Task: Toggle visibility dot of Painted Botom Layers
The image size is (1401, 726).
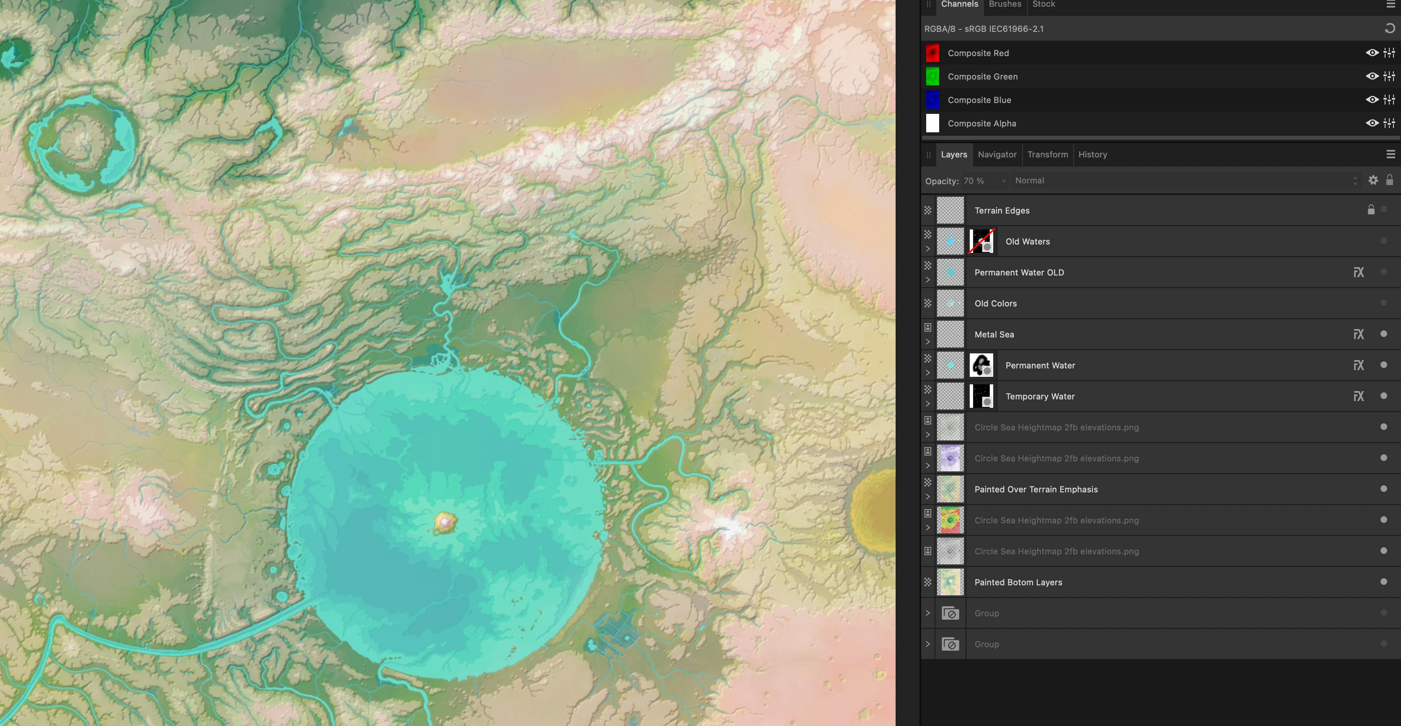Action: pos(1383,582)
